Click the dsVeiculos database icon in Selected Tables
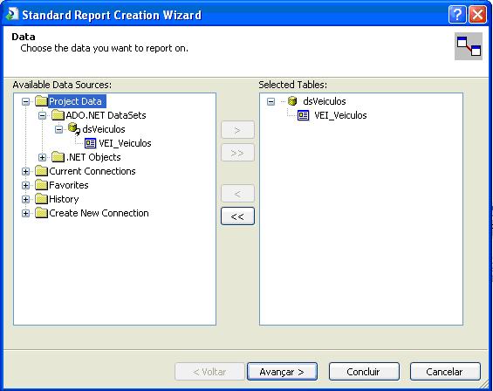The height and width of the screenshot is (391, 493). click(292, 101)
